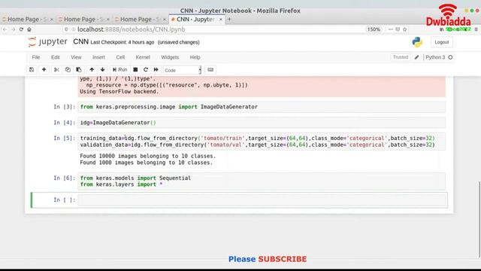Click the Jupyter logo
The width and height of the screenshot is (481, 271).
(x=47, y=42)
